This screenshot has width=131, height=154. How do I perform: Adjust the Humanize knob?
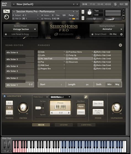[117, 107]
